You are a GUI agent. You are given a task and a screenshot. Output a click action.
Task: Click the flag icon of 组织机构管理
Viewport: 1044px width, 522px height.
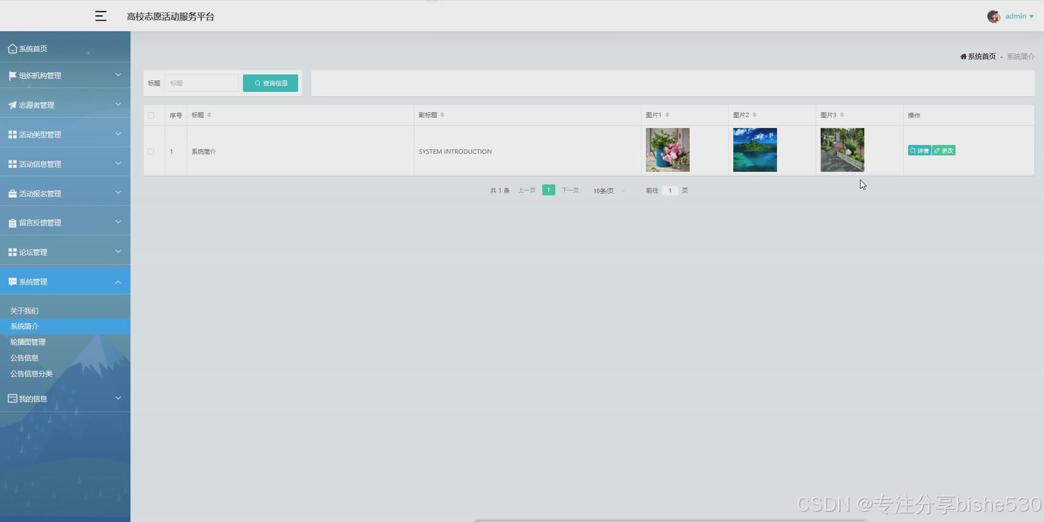(13, 75)
